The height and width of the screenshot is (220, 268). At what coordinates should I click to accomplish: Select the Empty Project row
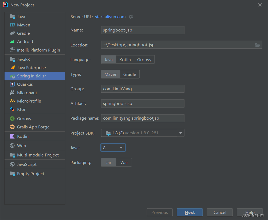click(x=35, y=174)
